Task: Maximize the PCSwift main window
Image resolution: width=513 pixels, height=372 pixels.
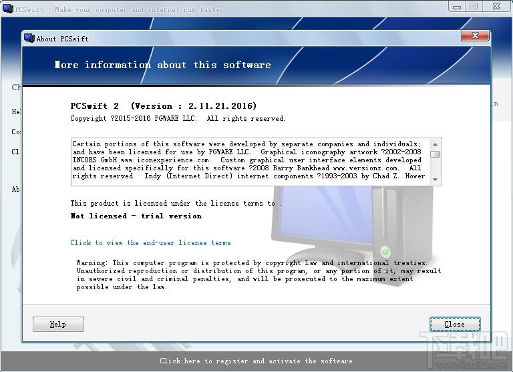Action: (474, 7)
